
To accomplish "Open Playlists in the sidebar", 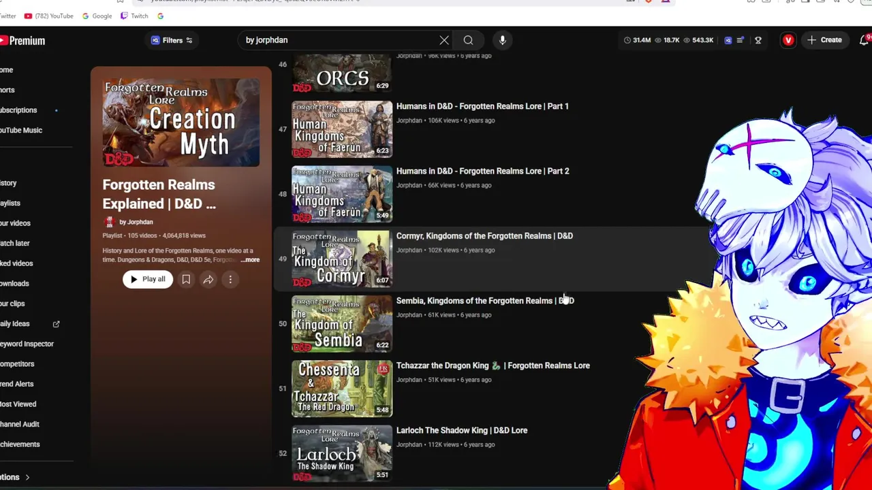I will pyautogui.click(x=10, y=203).
